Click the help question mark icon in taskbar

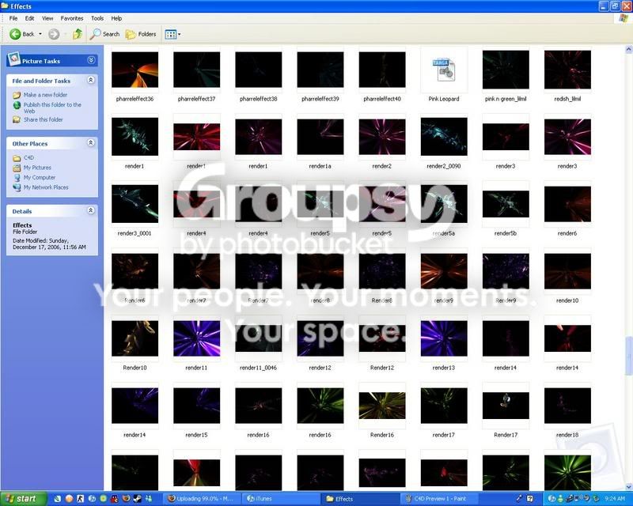click(x=530, y=499)
